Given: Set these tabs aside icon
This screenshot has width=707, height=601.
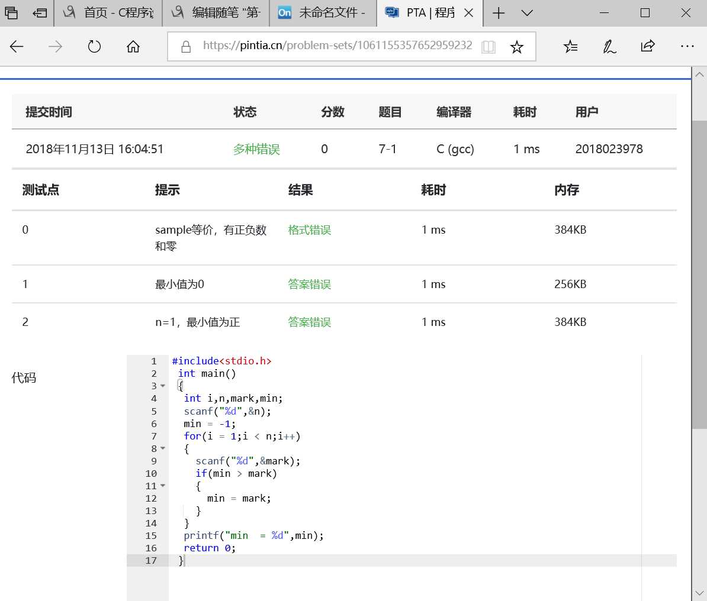Looking at the screenshot, I should 40,12.
